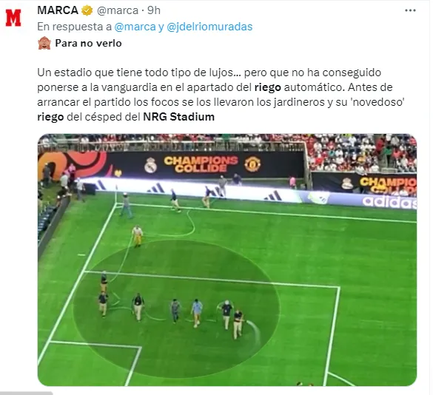Open the MARCA profile avatar logo

point(13,18)
